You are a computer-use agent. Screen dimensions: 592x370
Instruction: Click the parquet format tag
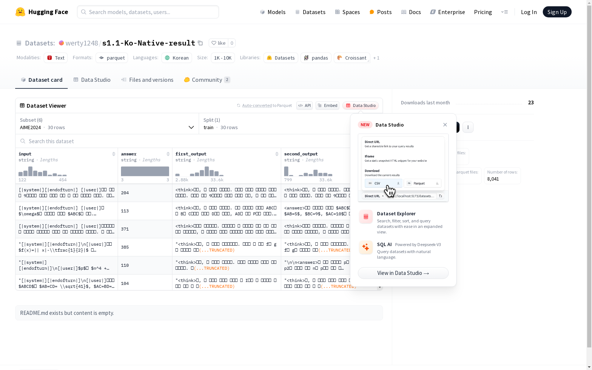112,58
